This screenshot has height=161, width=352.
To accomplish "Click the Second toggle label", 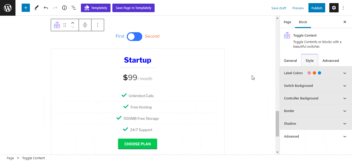I will click(152, 36).
